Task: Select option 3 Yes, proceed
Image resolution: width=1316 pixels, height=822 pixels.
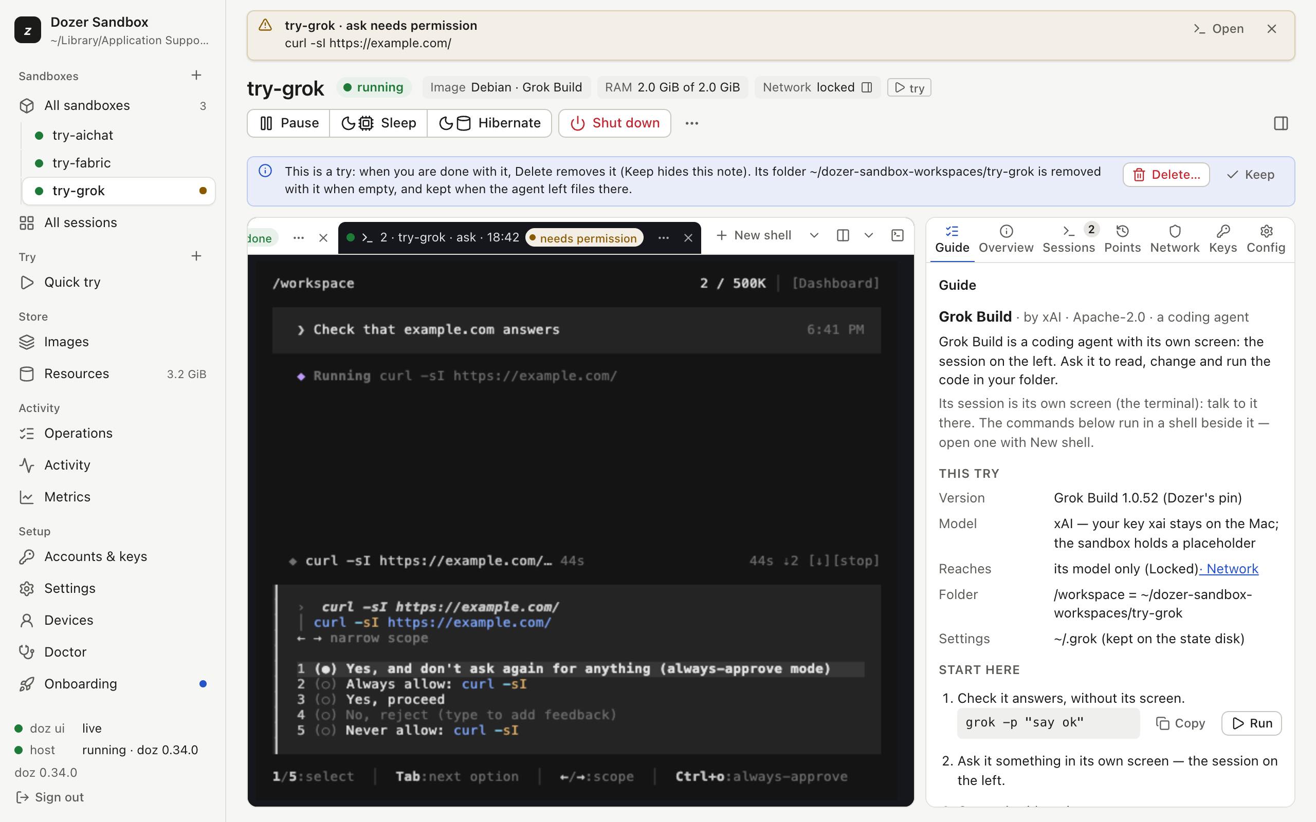Action: coord(371,700)
